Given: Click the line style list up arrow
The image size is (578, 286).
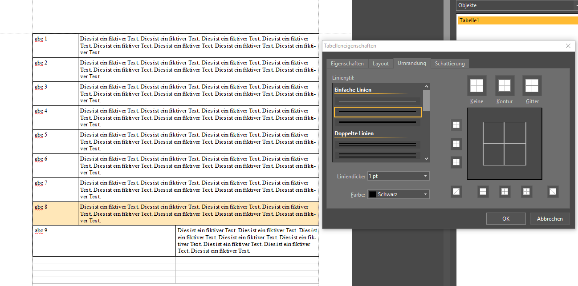Looking at the screenshot, I should [x=427, y=86].
